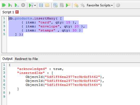Click the products collection name in line 1
The width and height of the screenshot is (140, 105).
click(x=23, y=18)
